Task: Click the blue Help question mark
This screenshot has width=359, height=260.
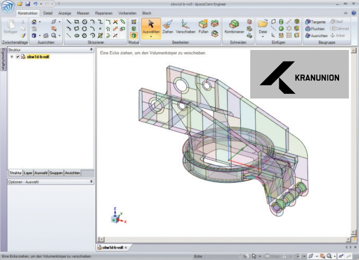Action: [353, 13]
